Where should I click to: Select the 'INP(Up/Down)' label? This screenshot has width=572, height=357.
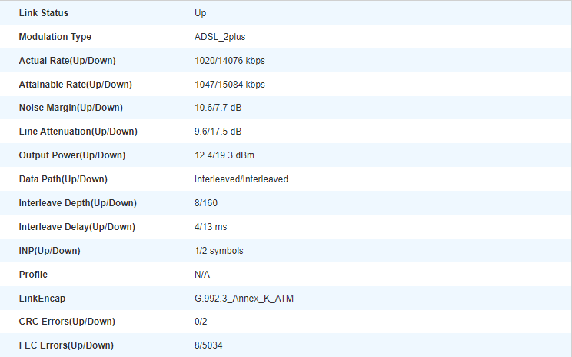click(50, 251)
